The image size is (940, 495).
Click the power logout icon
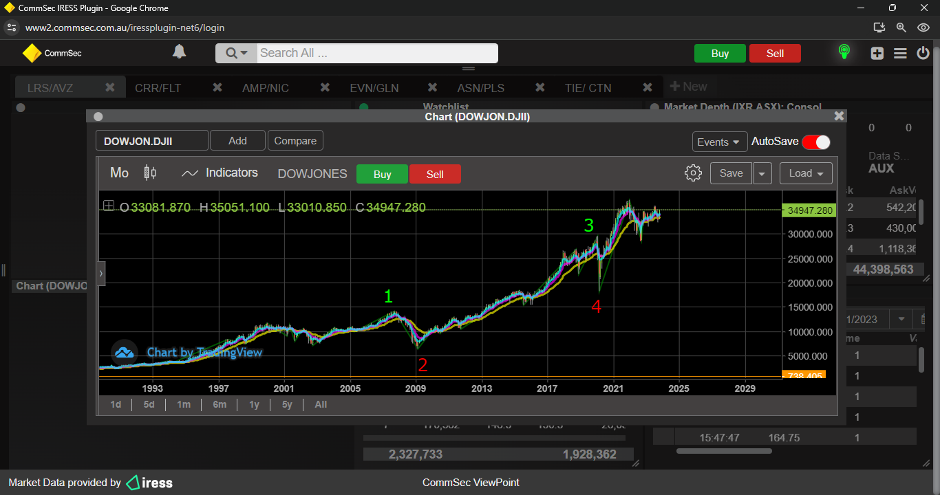pos(923,53)
